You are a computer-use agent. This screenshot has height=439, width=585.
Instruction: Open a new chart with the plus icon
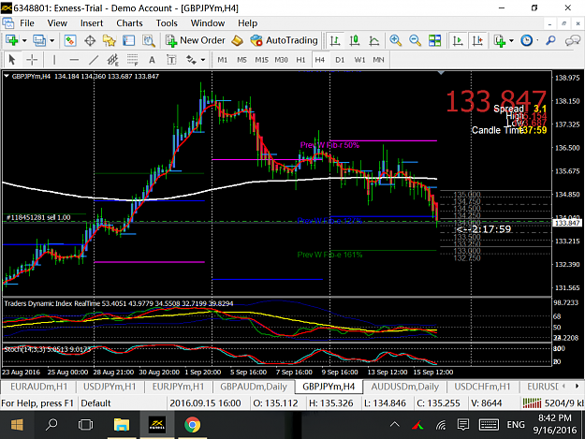pos(12,40)
